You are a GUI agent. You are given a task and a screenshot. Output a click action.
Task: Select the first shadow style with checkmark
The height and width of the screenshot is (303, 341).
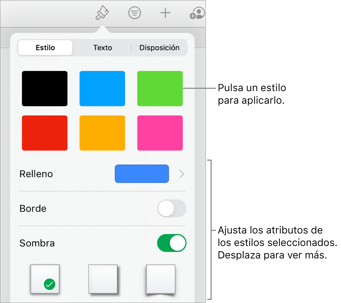[45, 279]
